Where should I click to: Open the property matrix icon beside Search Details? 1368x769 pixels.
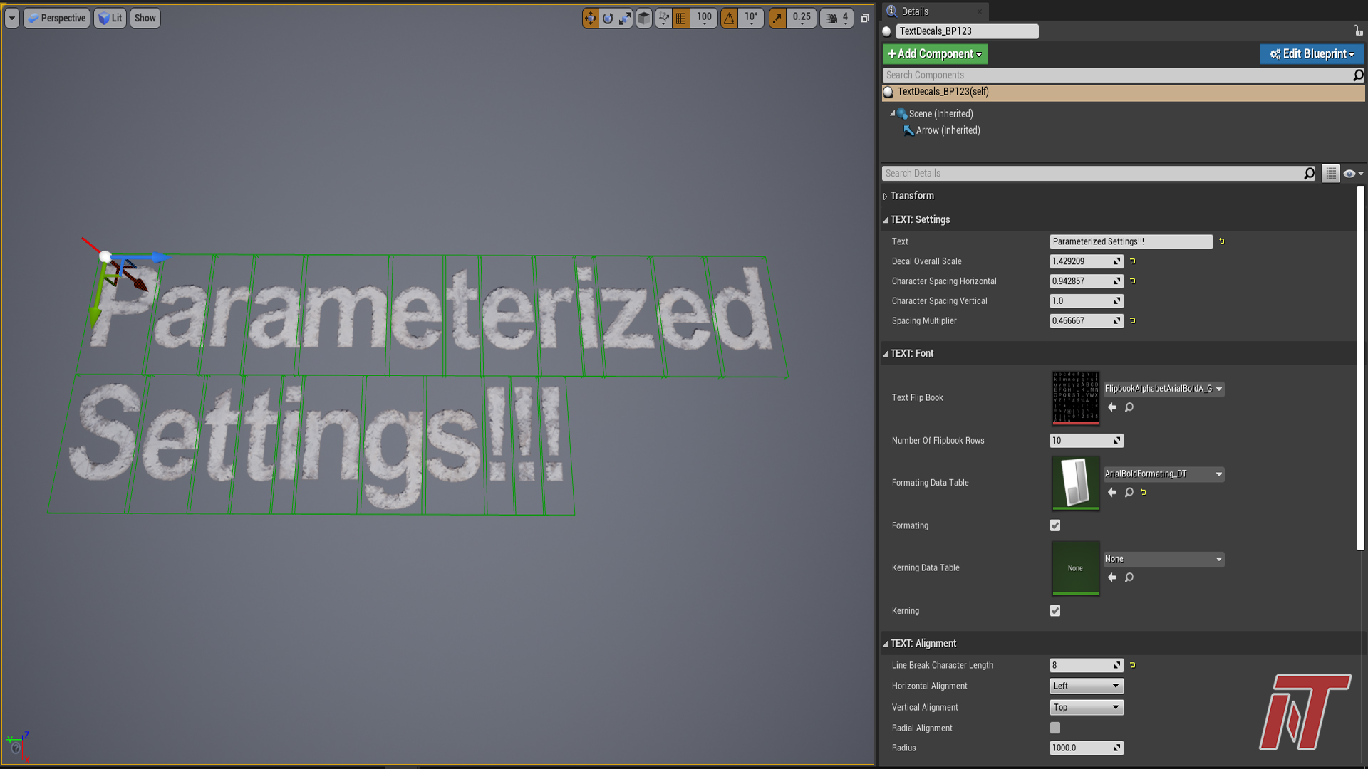[1330, 173]
